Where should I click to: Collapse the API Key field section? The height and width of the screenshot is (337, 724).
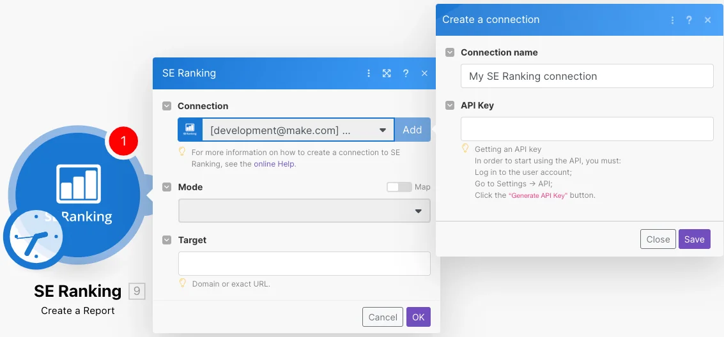[450, 105]
